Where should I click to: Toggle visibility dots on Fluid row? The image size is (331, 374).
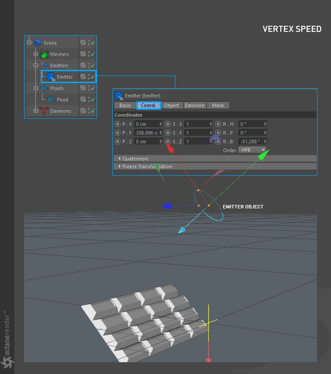click(89, 100)
